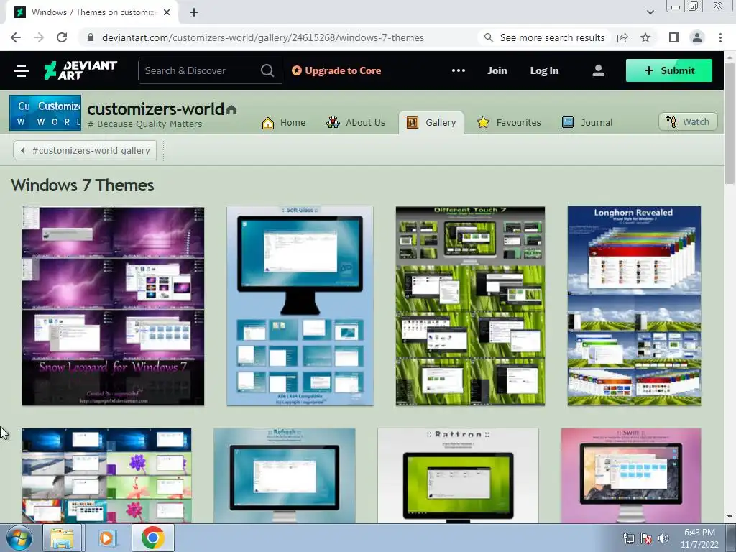Click the site lock icon in address bar
736x552 pixels.
click(x=91, y=37)
